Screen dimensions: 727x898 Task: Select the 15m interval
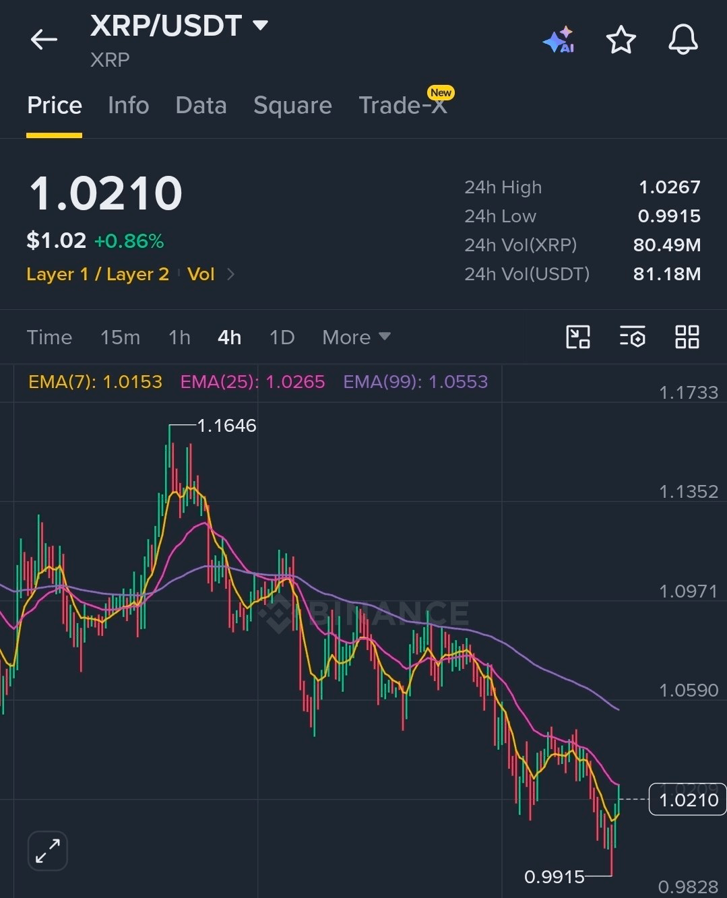click(120, 337)
